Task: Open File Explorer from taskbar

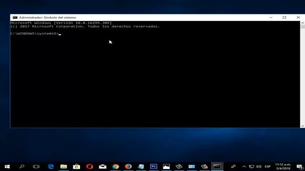Action: [x=63, y=167]
